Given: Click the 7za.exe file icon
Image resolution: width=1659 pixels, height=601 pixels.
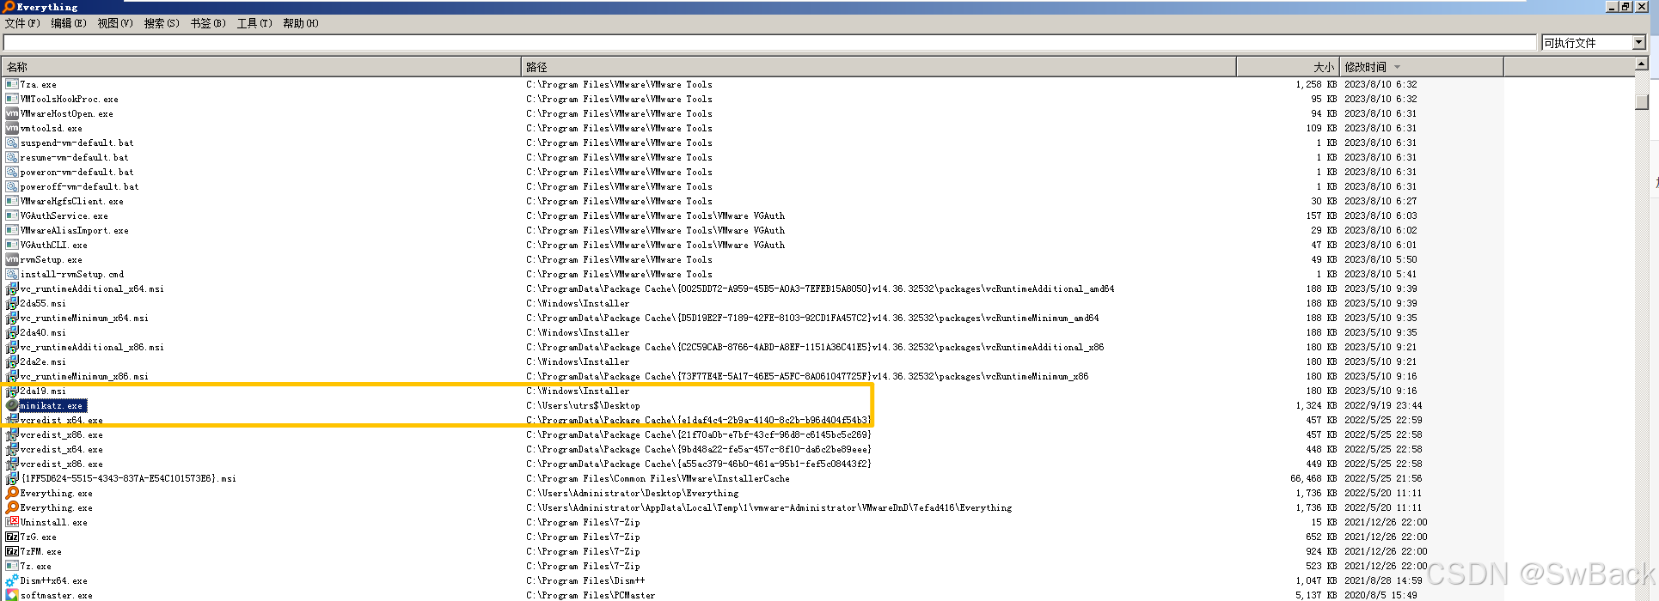Looking at the screenshot, I should pyautogui.click(x=12, y=84).
